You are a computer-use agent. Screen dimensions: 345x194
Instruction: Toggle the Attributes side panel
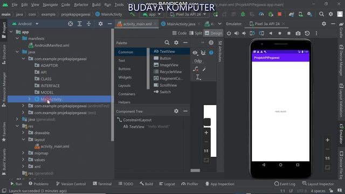coord(220,51)
